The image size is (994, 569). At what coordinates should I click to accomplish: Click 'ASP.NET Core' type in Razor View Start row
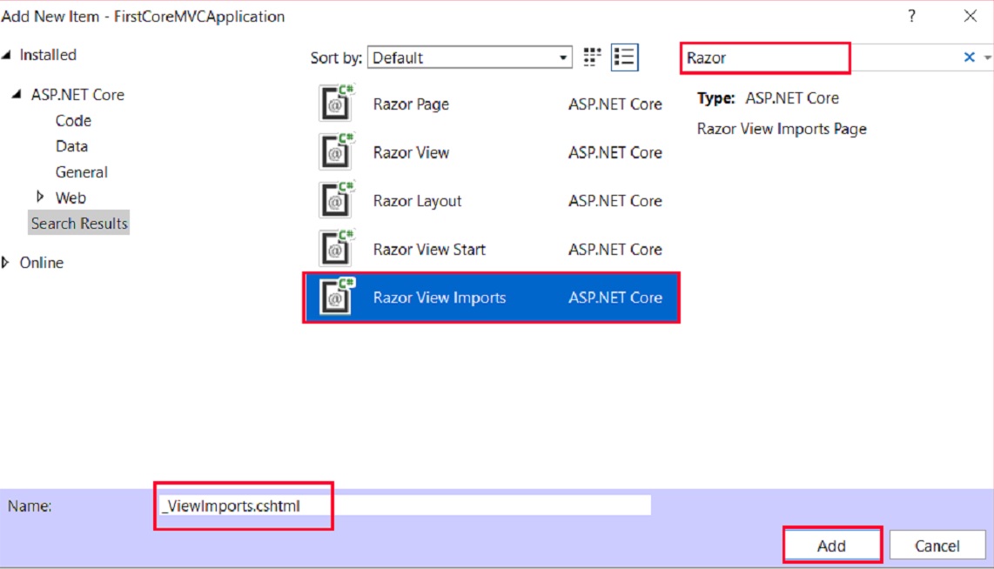[x=615, y=250]
